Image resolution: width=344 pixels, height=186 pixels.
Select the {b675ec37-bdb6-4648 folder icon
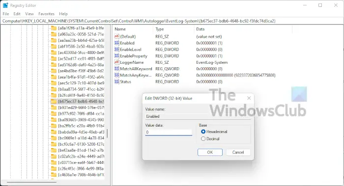pyautogui.click(x=54, y=101)
